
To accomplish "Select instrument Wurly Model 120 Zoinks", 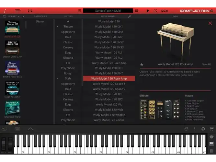I will pos(109,120).
